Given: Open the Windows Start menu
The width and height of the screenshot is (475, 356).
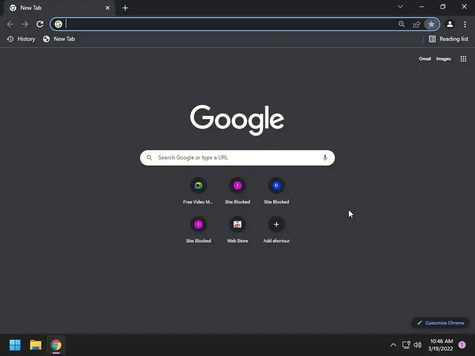Looking at the screenshot, I should [15, 345].
